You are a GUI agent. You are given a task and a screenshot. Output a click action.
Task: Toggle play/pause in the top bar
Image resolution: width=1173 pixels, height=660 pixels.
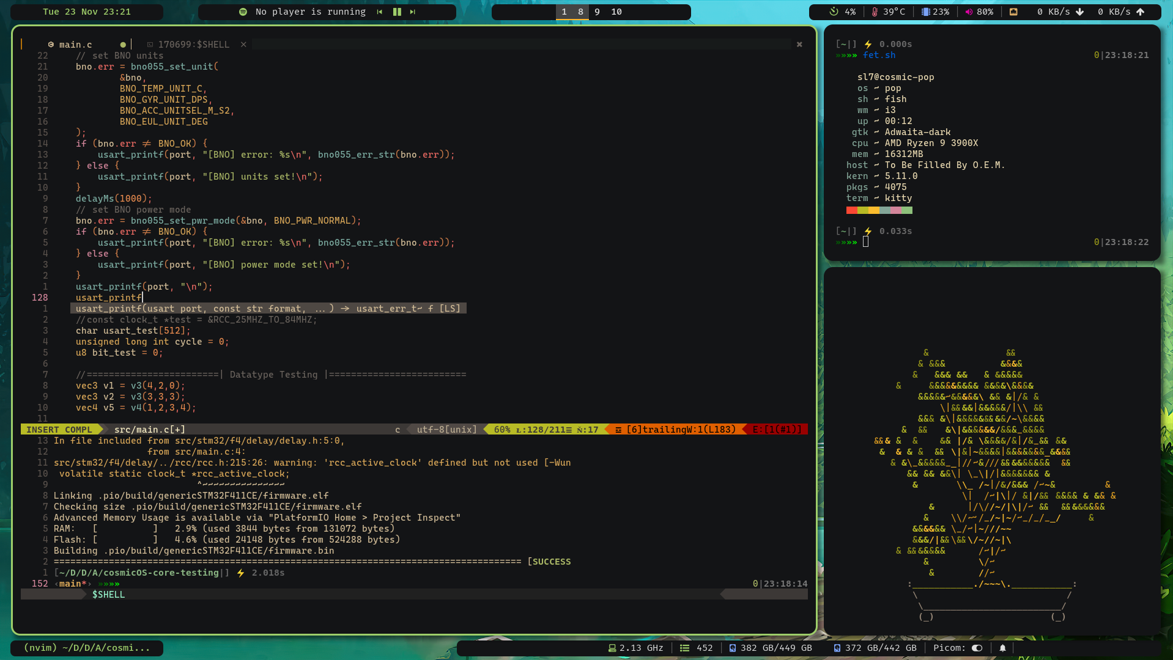(397, 12)
